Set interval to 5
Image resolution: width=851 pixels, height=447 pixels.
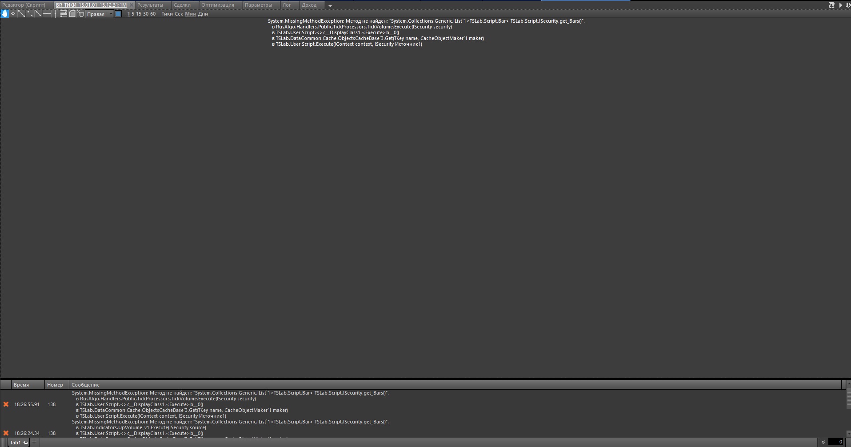[x=133, y=14]
